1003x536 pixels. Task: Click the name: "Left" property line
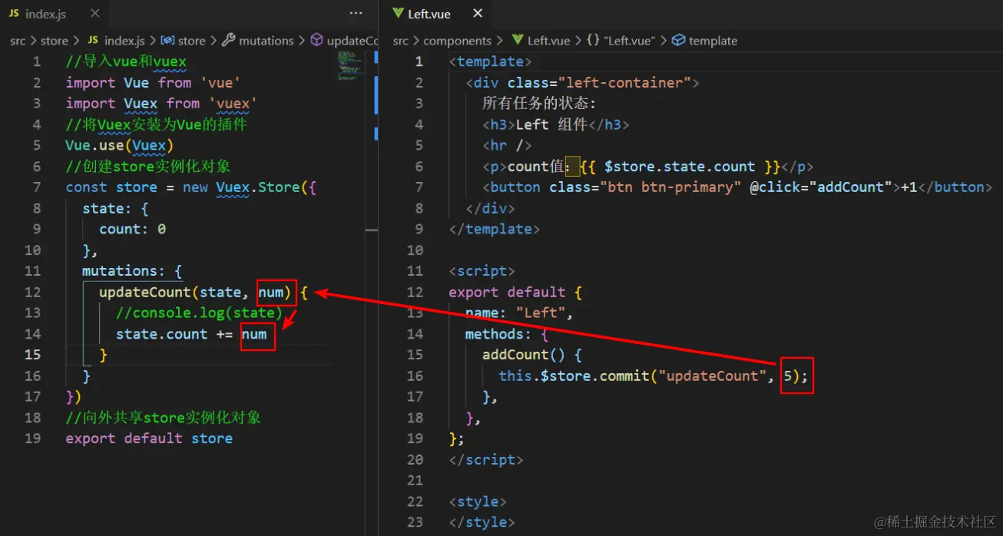tap(519, 313)
